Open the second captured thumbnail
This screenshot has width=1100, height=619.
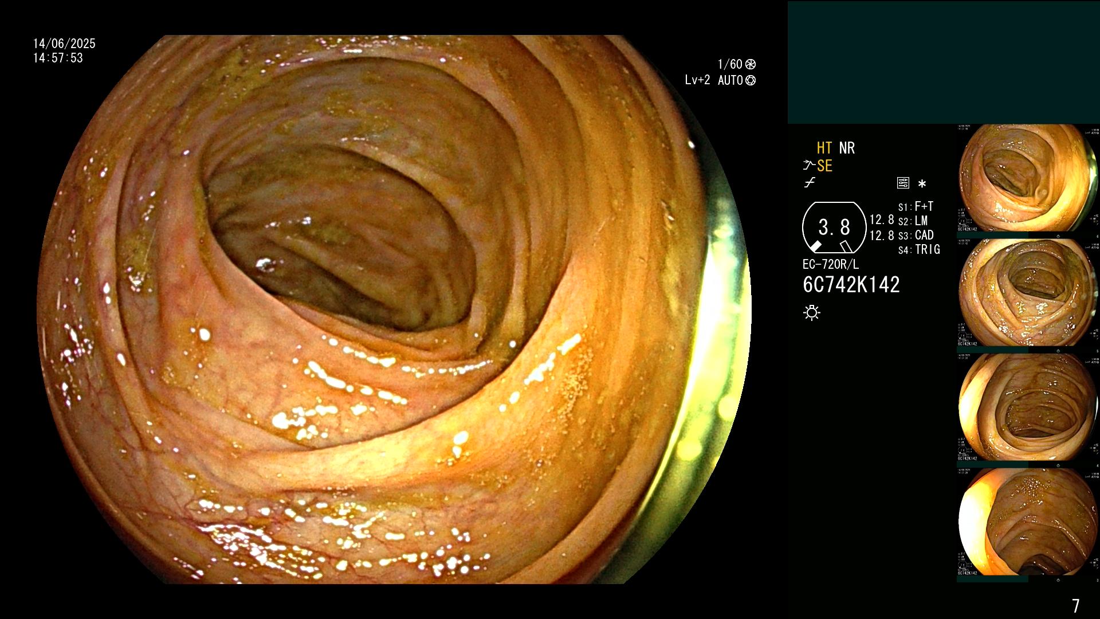[1028, 293]
